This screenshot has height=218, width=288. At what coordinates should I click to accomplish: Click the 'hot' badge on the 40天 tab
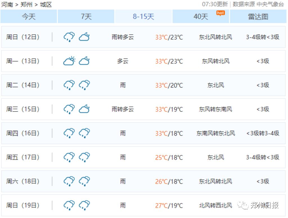click(220, 13)
